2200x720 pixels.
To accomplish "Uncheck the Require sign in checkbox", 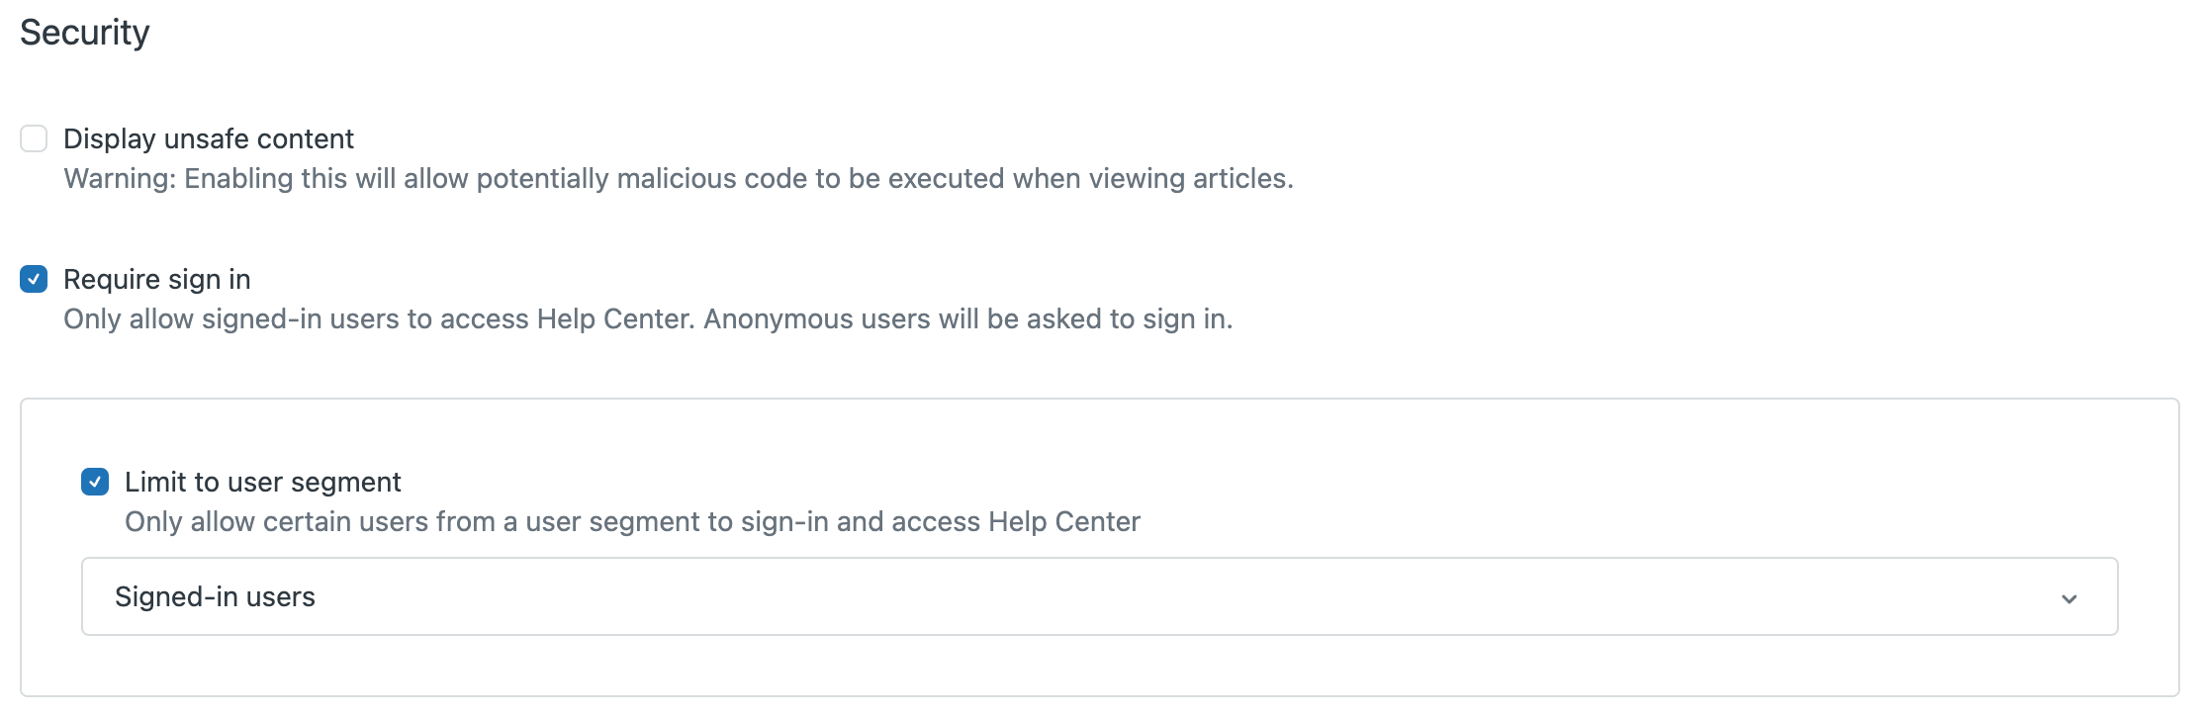I will click(34, 279).
